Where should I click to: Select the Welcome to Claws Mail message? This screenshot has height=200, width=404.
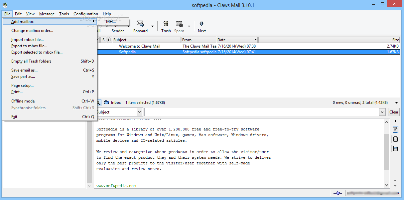pyautogui.click(x=140, y=46)
